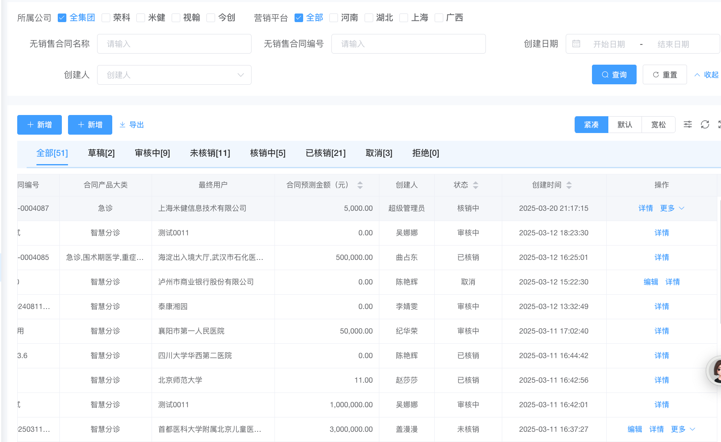Sort by contract forecast amount column
Viewport: 721px width, 442px height.
[x=360, y=185]
